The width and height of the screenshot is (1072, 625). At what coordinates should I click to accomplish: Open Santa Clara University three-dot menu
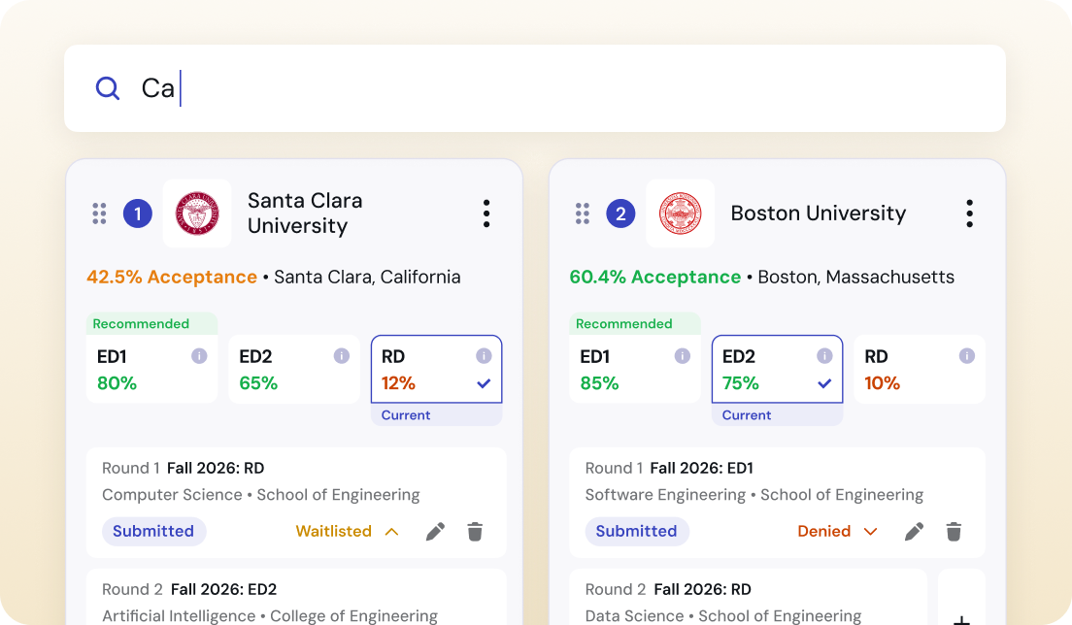click(486, 214)
